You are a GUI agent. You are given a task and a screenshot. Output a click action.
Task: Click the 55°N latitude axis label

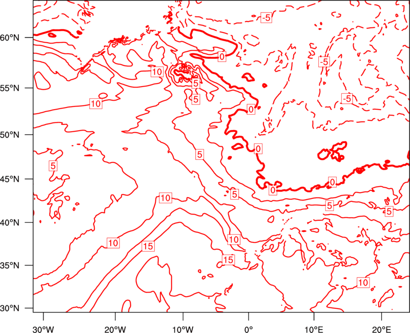[10, 88]
